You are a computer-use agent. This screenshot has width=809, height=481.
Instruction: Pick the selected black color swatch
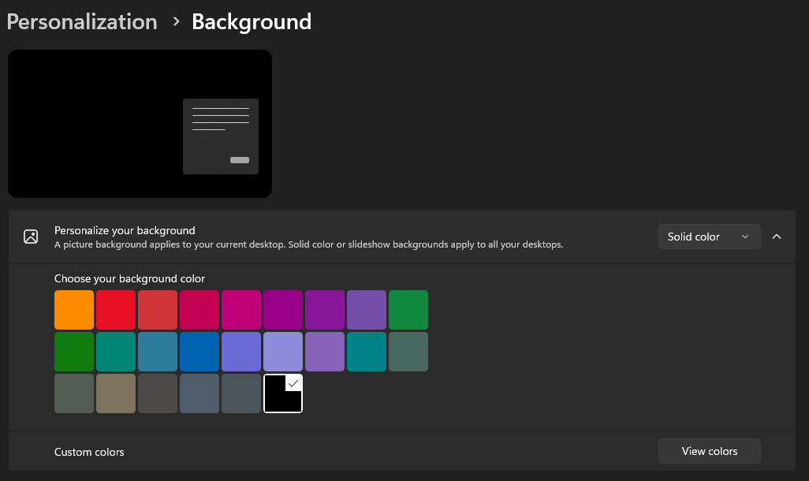[283, 393]
